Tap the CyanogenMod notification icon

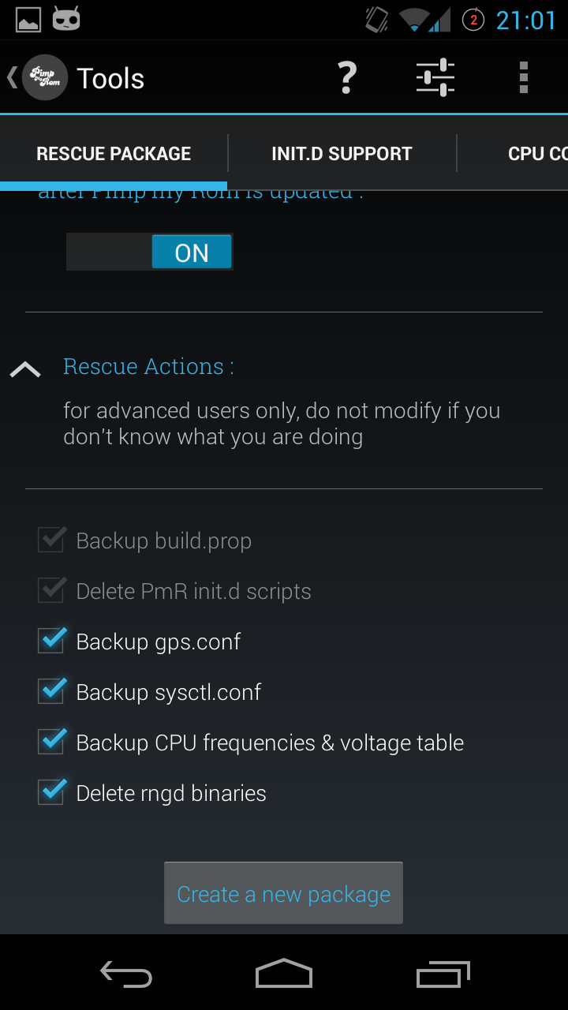coord(66,19)
